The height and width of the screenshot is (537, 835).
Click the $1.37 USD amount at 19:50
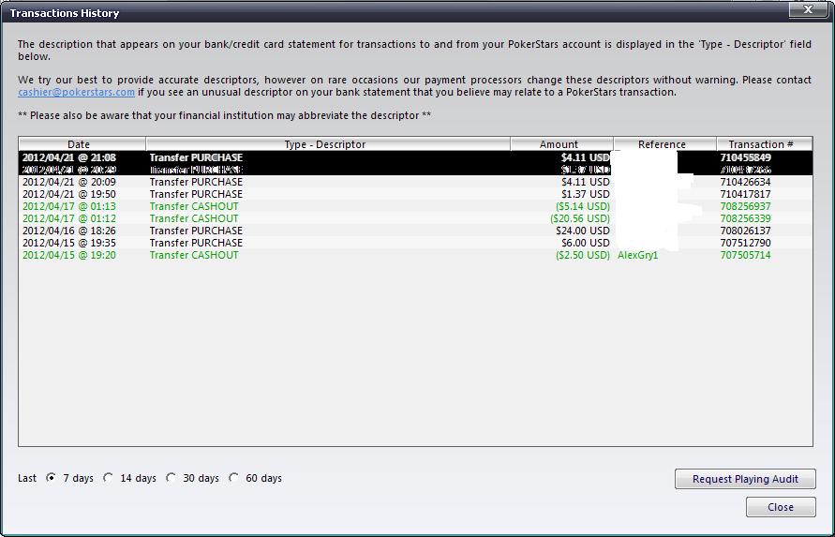click(585, 194)
